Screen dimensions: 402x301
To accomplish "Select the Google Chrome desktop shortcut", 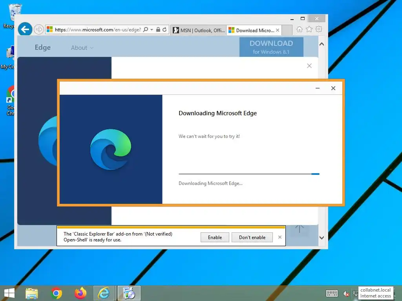I will tap(10, 100).
